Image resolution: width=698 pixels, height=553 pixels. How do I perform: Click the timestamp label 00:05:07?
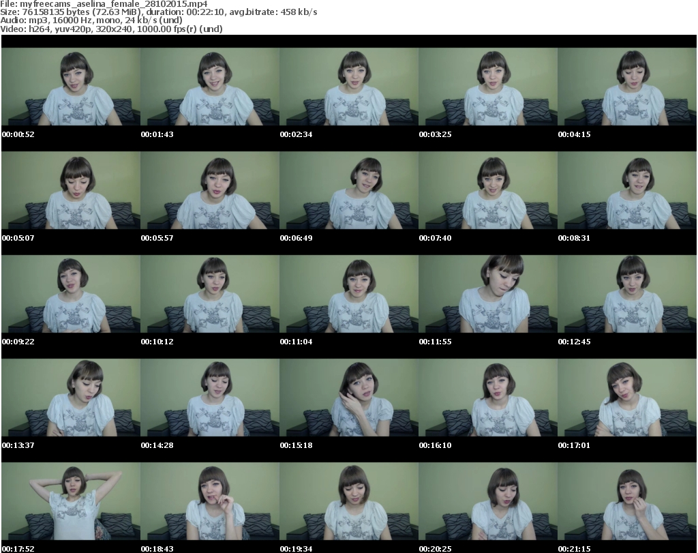click(18, 238)
